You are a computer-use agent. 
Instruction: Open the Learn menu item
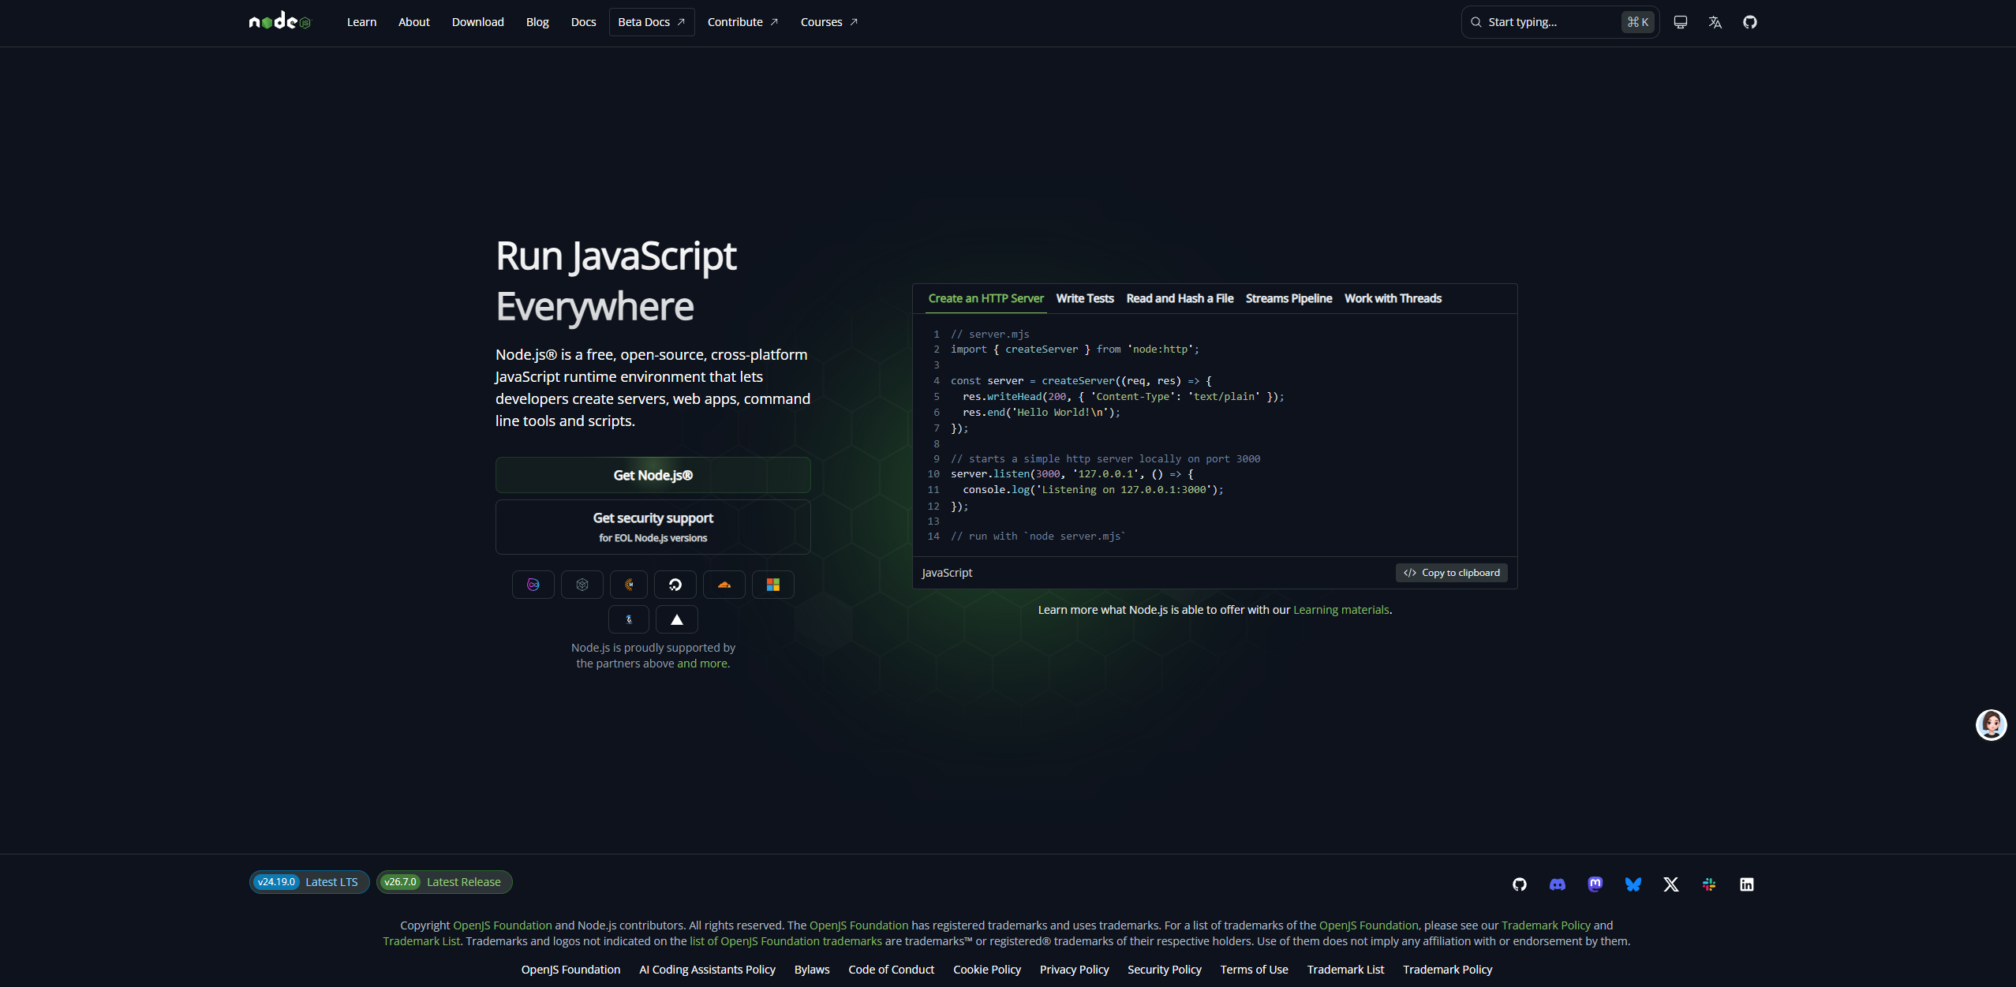[361, 22]
